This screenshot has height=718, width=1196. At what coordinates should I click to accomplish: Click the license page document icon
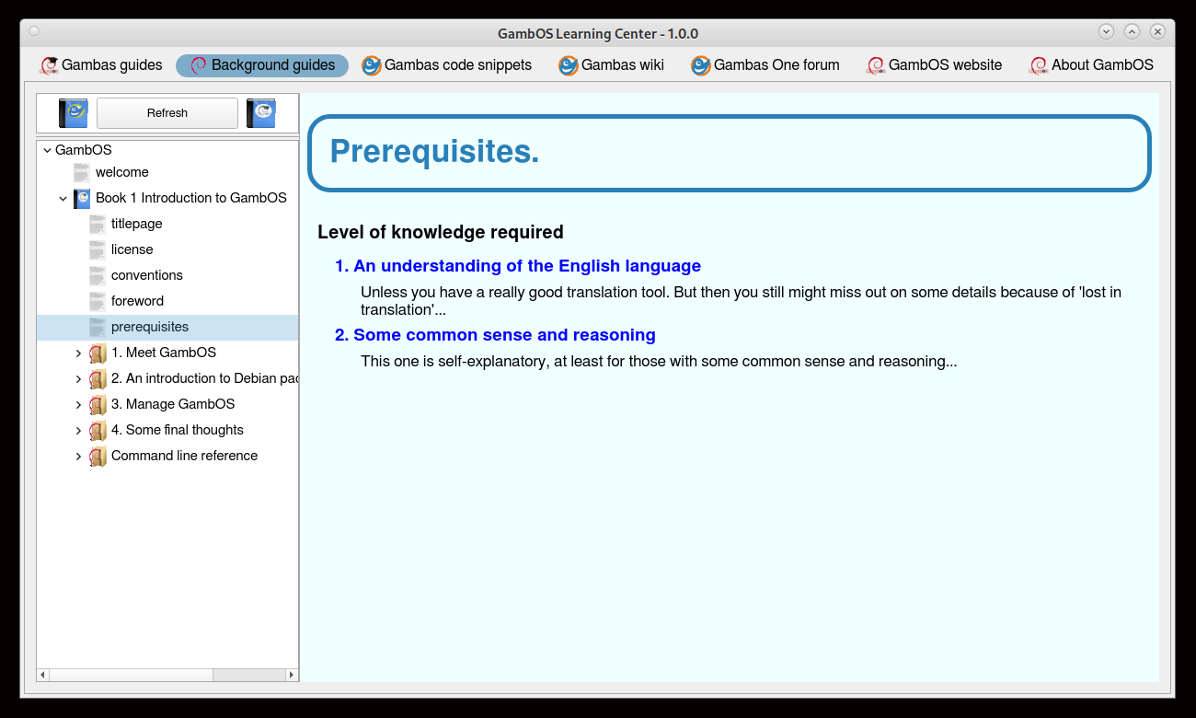[x=98, y=249]
